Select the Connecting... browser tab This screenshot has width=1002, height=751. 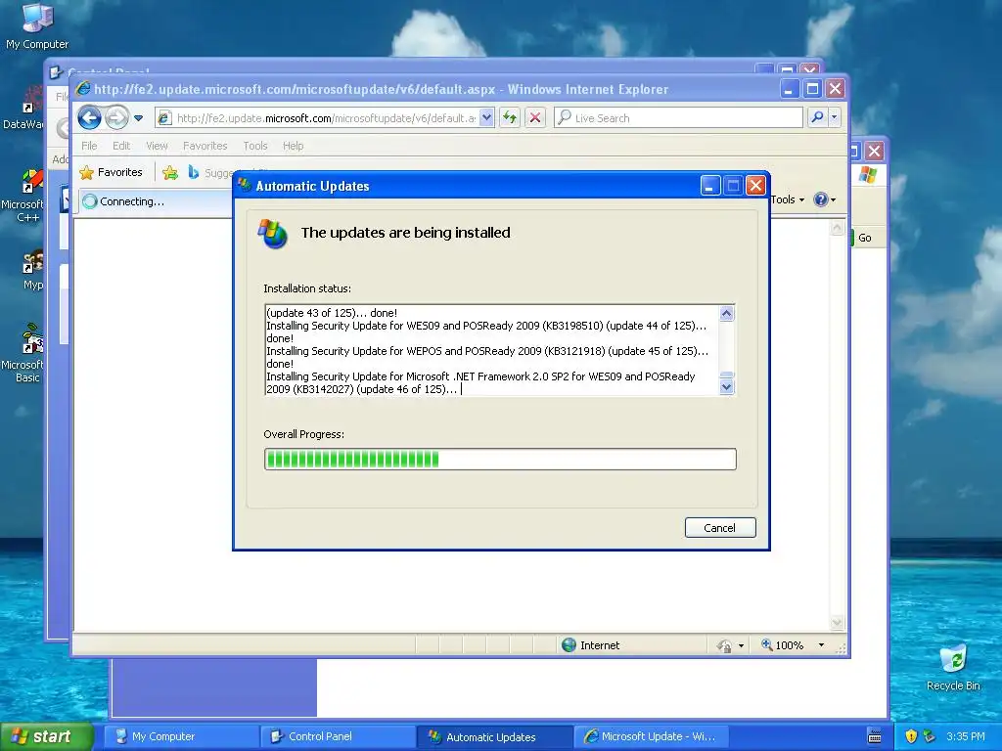(156, 201)
